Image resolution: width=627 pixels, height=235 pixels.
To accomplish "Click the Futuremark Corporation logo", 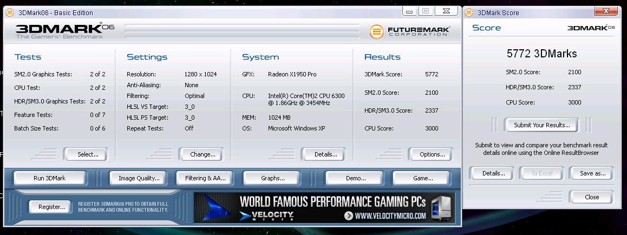I will (x=410, y=31).
